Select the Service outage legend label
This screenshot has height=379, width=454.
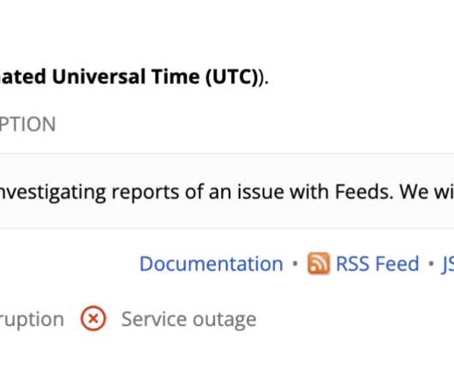[188, 319]
